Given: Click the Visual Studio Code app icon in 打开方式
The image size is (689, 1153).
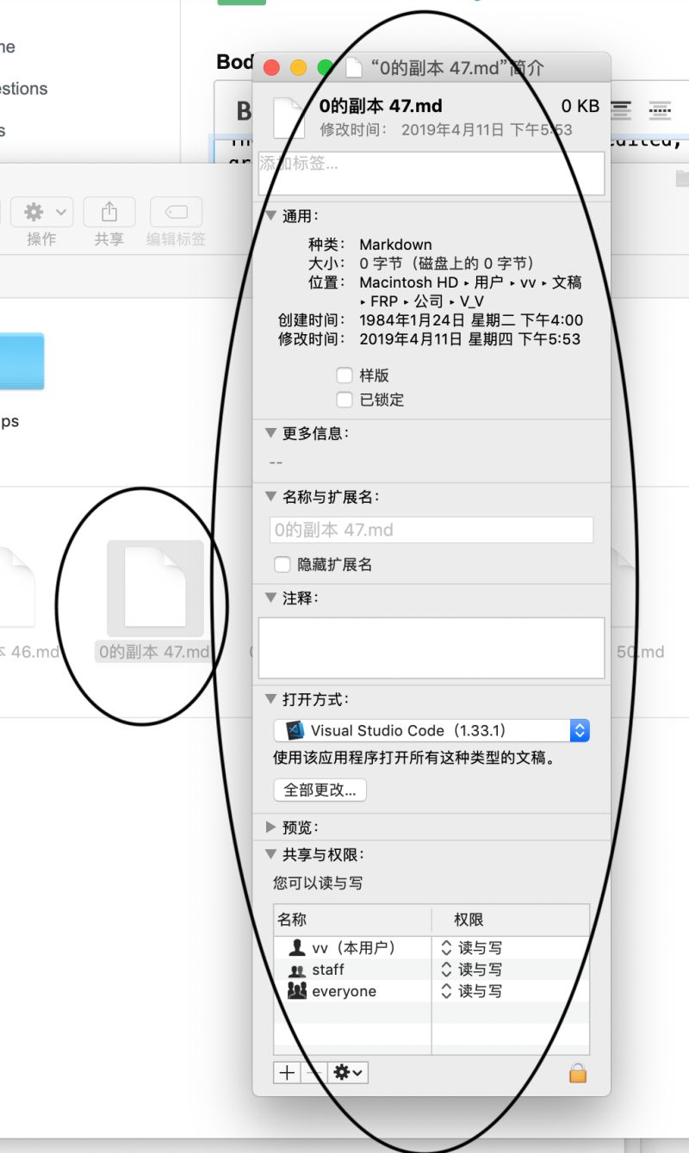Looking at the screenshot, I should pyautogui.click(x=295, y=730).
